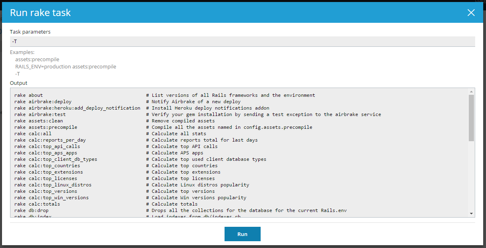Image resolution: width=486 pixels, height=248 pixels.
Task: Click the "rake assets:clean" line in output
Action: click(38, 121)
